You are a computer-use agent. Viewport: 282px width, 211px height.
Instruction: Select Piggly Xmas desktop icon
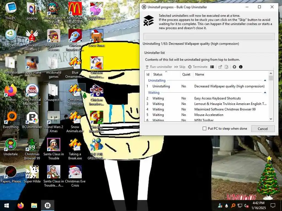pyautogui.click(x=96, y=11)
